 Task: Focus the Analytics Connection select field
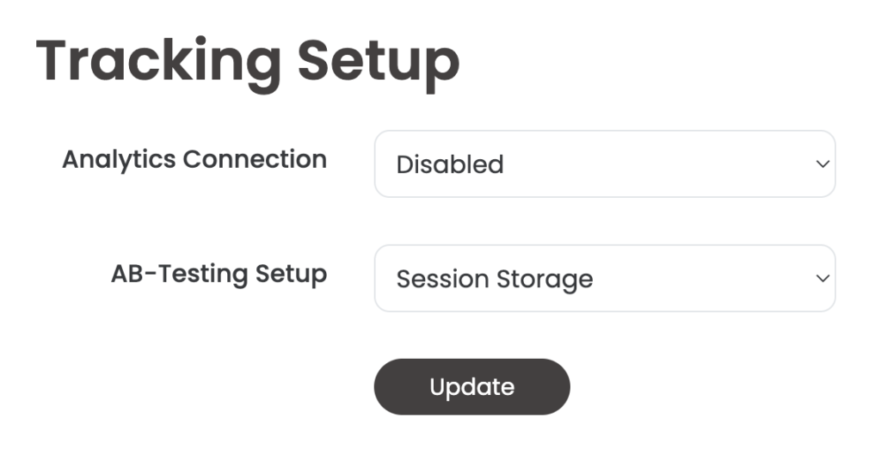[605, 164]
